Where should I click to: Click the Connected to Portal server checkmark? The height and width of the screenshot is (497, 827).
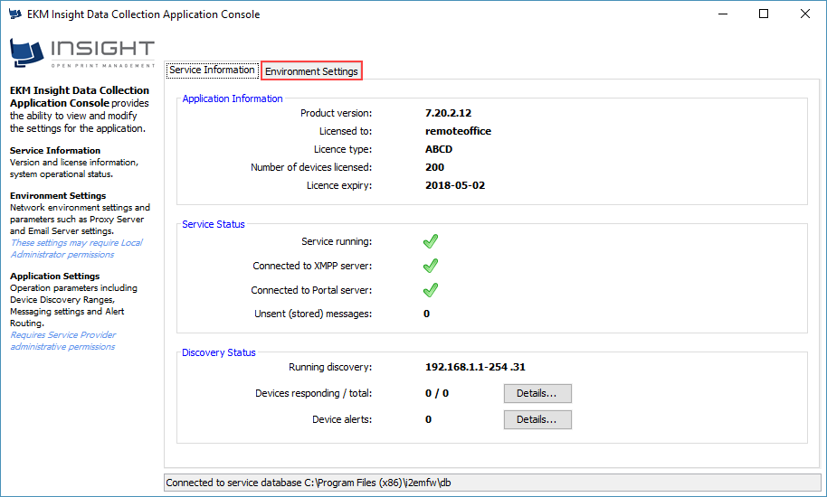pyautogui.click(x=431, y=290)
